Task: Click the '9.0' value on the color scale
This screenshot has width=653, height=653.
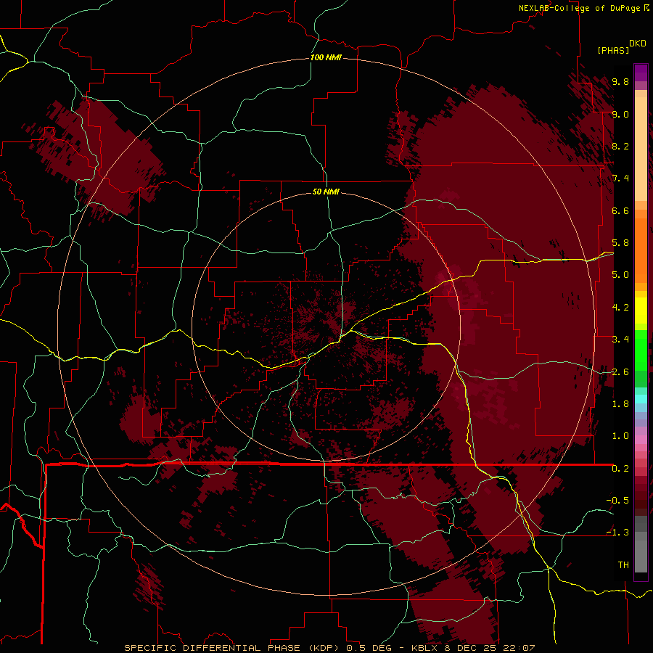Action: coord(620,114)
